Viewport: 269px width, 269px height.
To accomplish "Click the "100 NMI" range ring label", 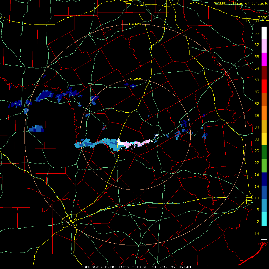I will (x=135, y=24).
